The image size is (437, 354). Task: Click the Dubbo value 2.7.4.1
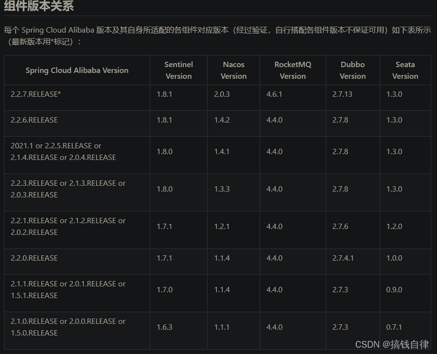(343, 258)
